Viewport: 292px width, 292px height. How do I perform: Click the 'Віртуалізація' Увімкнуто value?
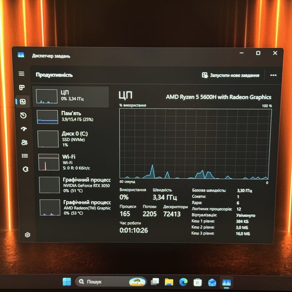[246, 215]
